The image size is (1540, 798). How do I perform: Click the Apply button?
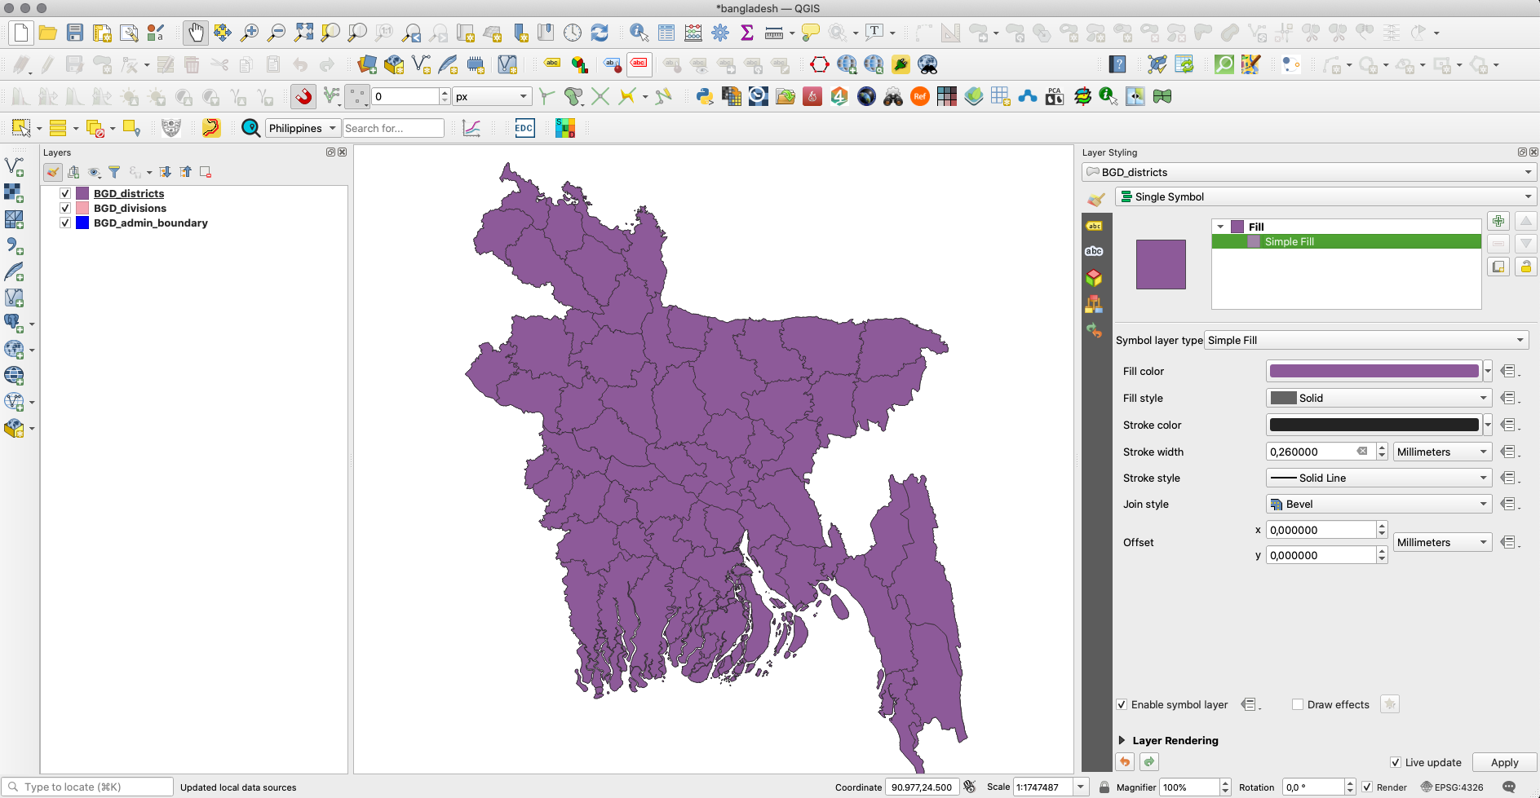click(x=1504, y=762)
